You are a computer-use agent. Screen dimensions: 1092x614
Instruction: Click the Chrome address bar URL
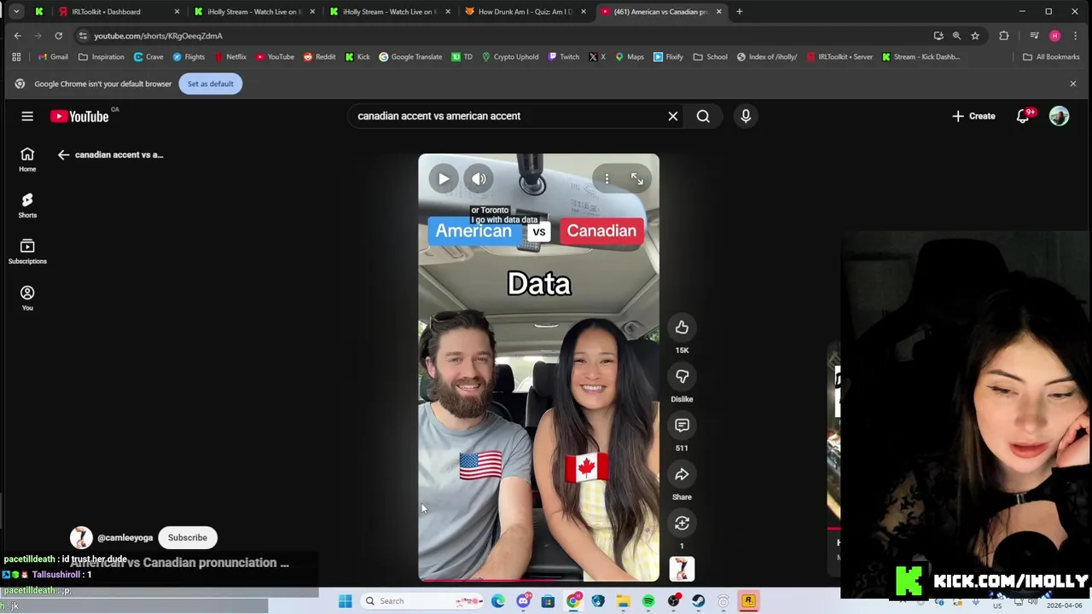point(158,36)
